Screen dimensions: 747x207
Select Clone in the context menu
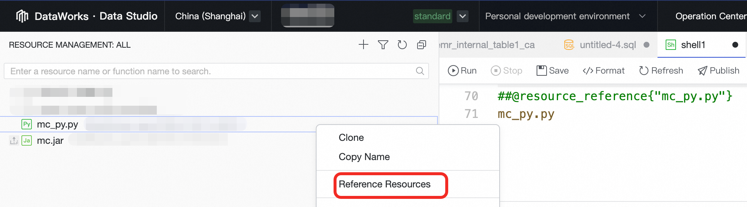click(351, 138)
